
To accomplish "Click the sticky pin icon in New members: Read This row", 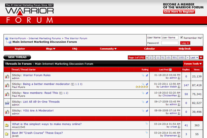I will [x=147, y=93].
